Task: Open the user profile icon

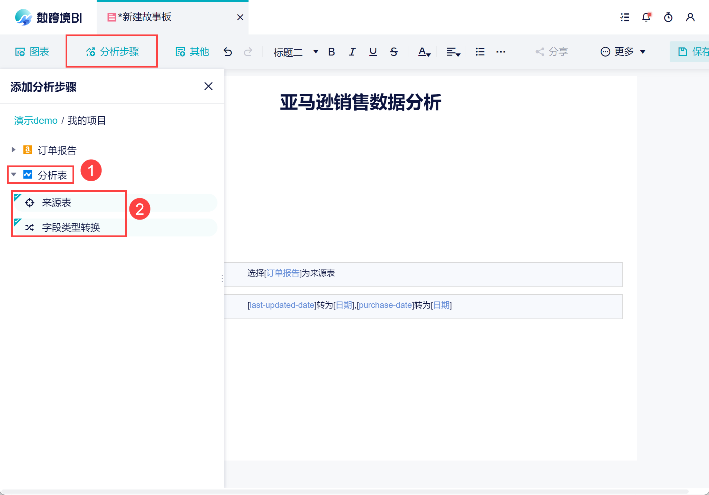Action: [x=690, y=17]
